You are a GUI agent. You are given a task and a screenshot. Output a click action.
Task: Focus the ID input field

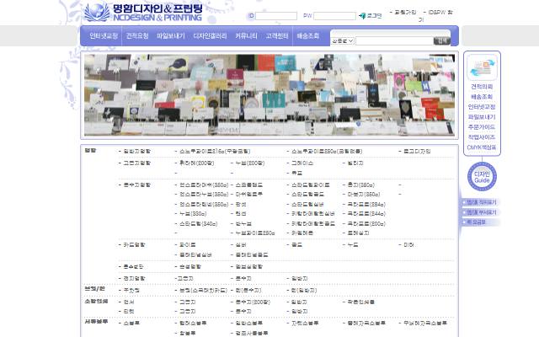[276, 16]
